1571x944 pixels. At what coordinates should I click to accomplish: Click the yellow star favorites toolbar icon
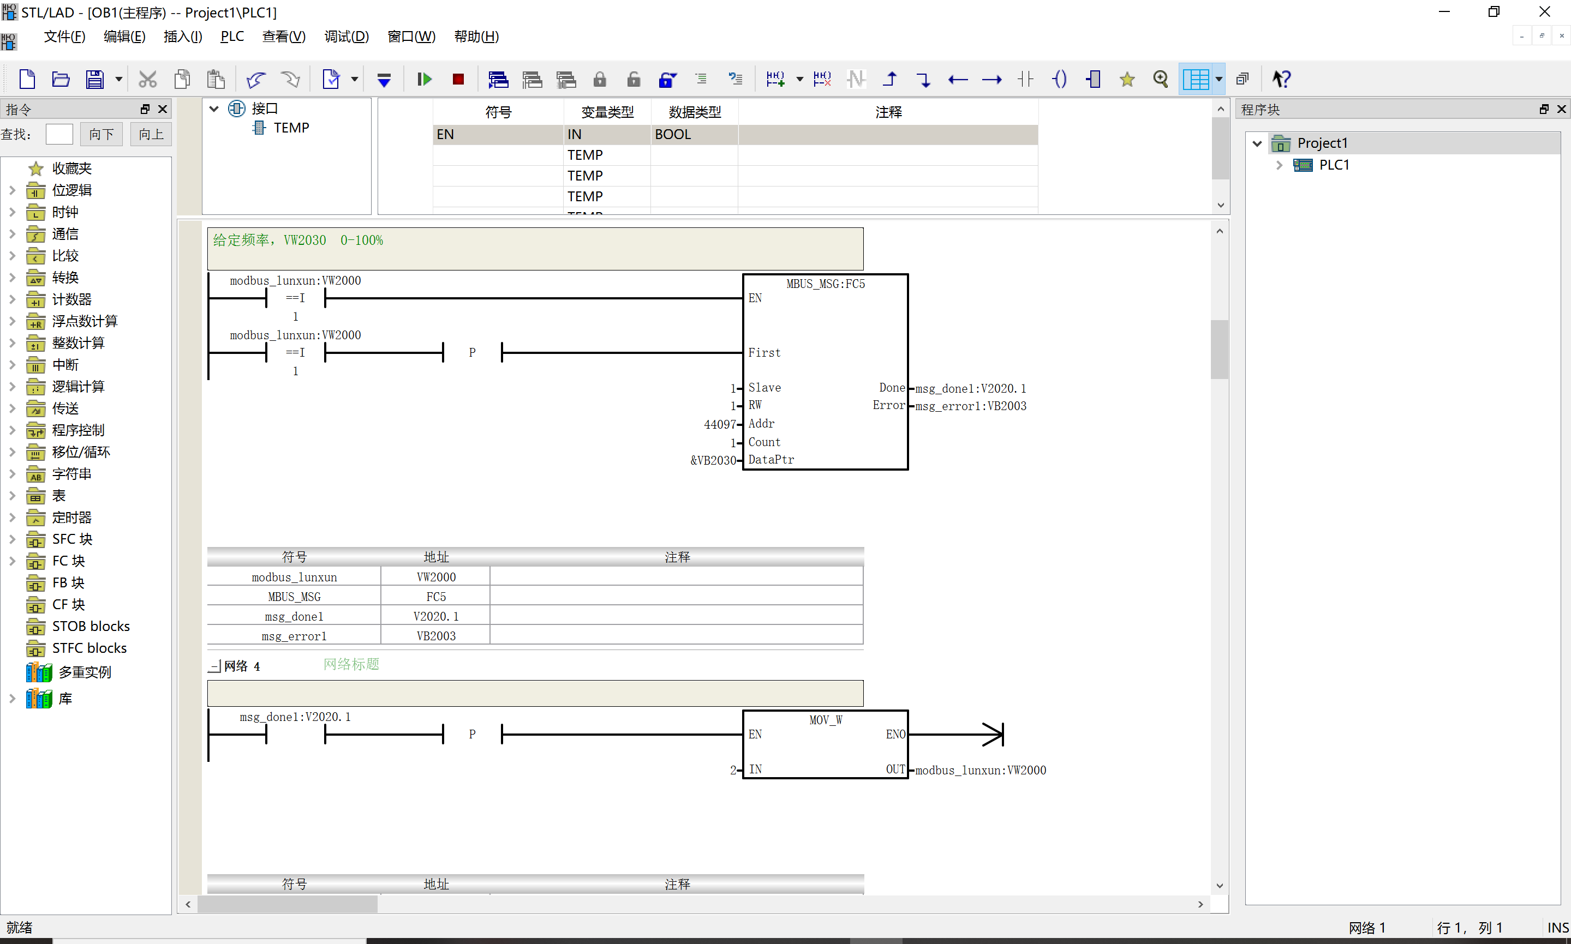tap(1127, 80)
